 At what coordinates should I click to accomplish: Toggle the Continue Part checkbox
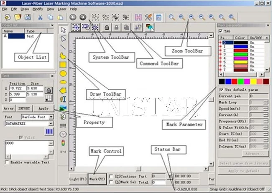pyautogui.click(x=111, y=176)
